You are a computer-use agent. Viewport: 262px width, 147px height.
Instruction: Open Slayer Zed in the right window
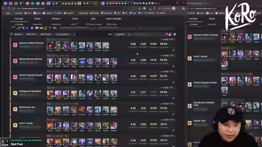[x=199, y=121]
